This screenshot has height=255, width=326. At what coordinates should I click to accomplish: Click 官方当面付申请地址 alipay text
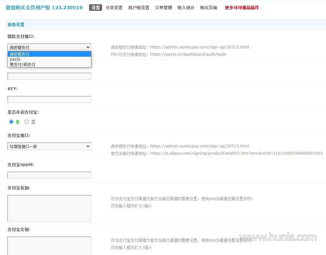pyautogui.click(x=217, y=153)
